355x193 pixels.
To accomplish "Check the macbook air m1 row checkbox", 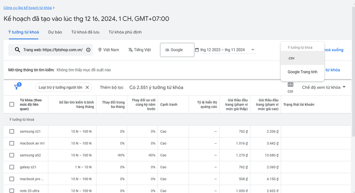I will click(x=12, y=143).
